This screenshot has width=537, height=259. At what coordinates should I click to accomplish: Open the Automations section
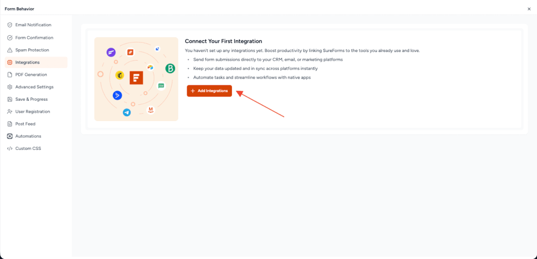[28, 136]
